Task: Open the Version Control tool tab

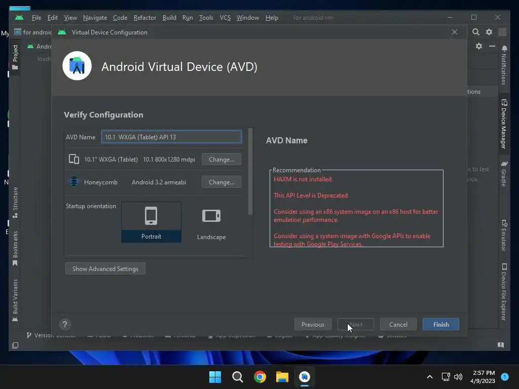Action: (51, 335)
